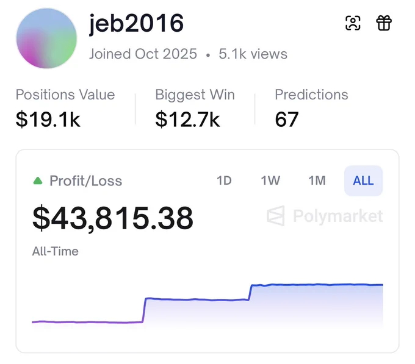Open the Predictions count of 67
The width and height of the screenshot is (415, 364).
point(311,108)
